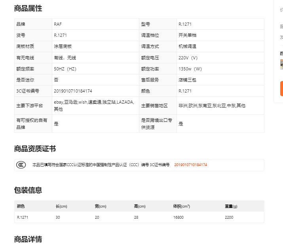
Task: Click the 品牌 attribute label
Action: [x=20, y=24]
